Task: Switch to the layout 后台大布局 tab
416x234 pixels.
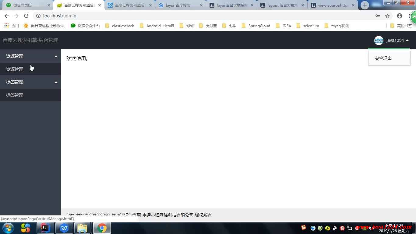Action: pyautogui.click(x=282, y=5)
